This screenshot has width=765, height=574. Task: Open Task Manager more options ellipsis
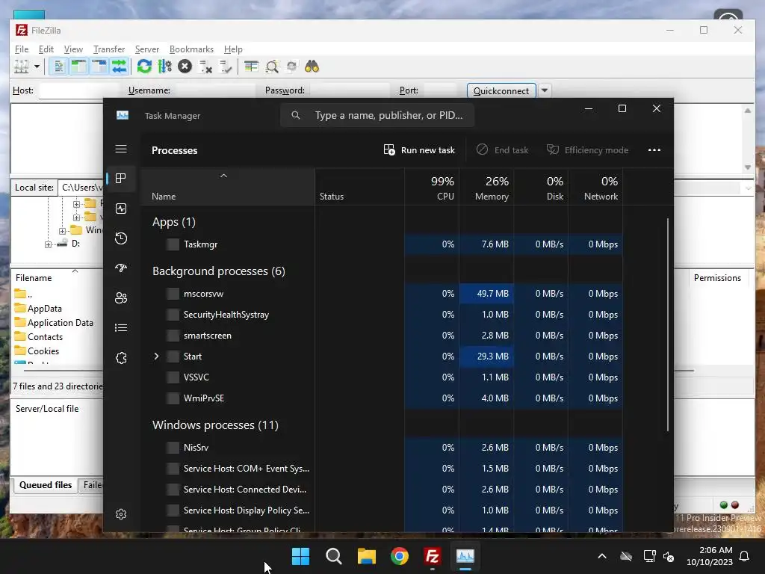point(654,149)
